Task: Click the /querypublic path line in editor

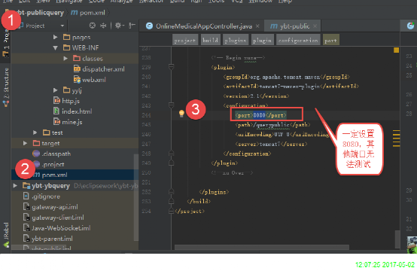Action: click(x=272, y=125)
